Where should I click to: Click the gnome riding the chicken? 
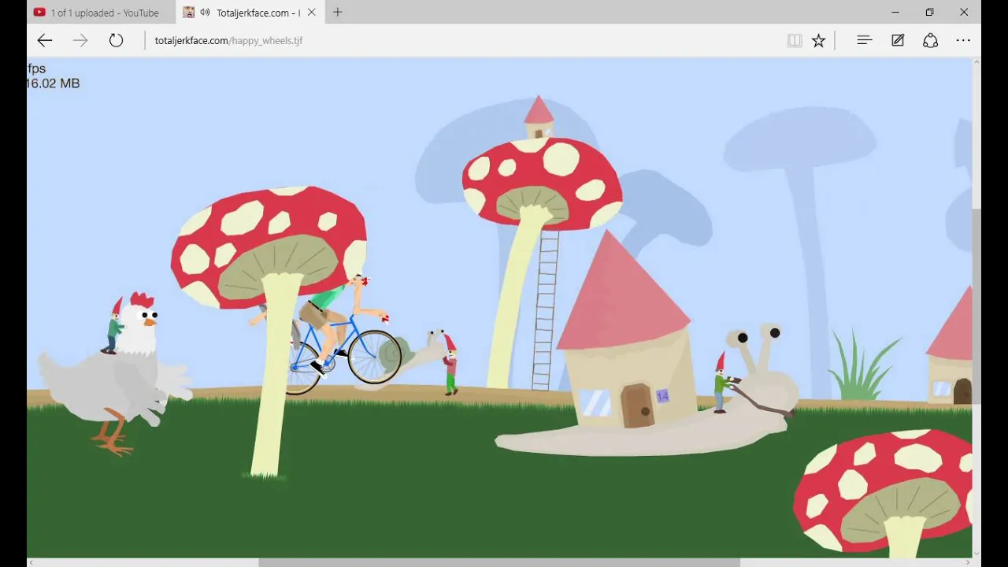[x=113, y=326]
